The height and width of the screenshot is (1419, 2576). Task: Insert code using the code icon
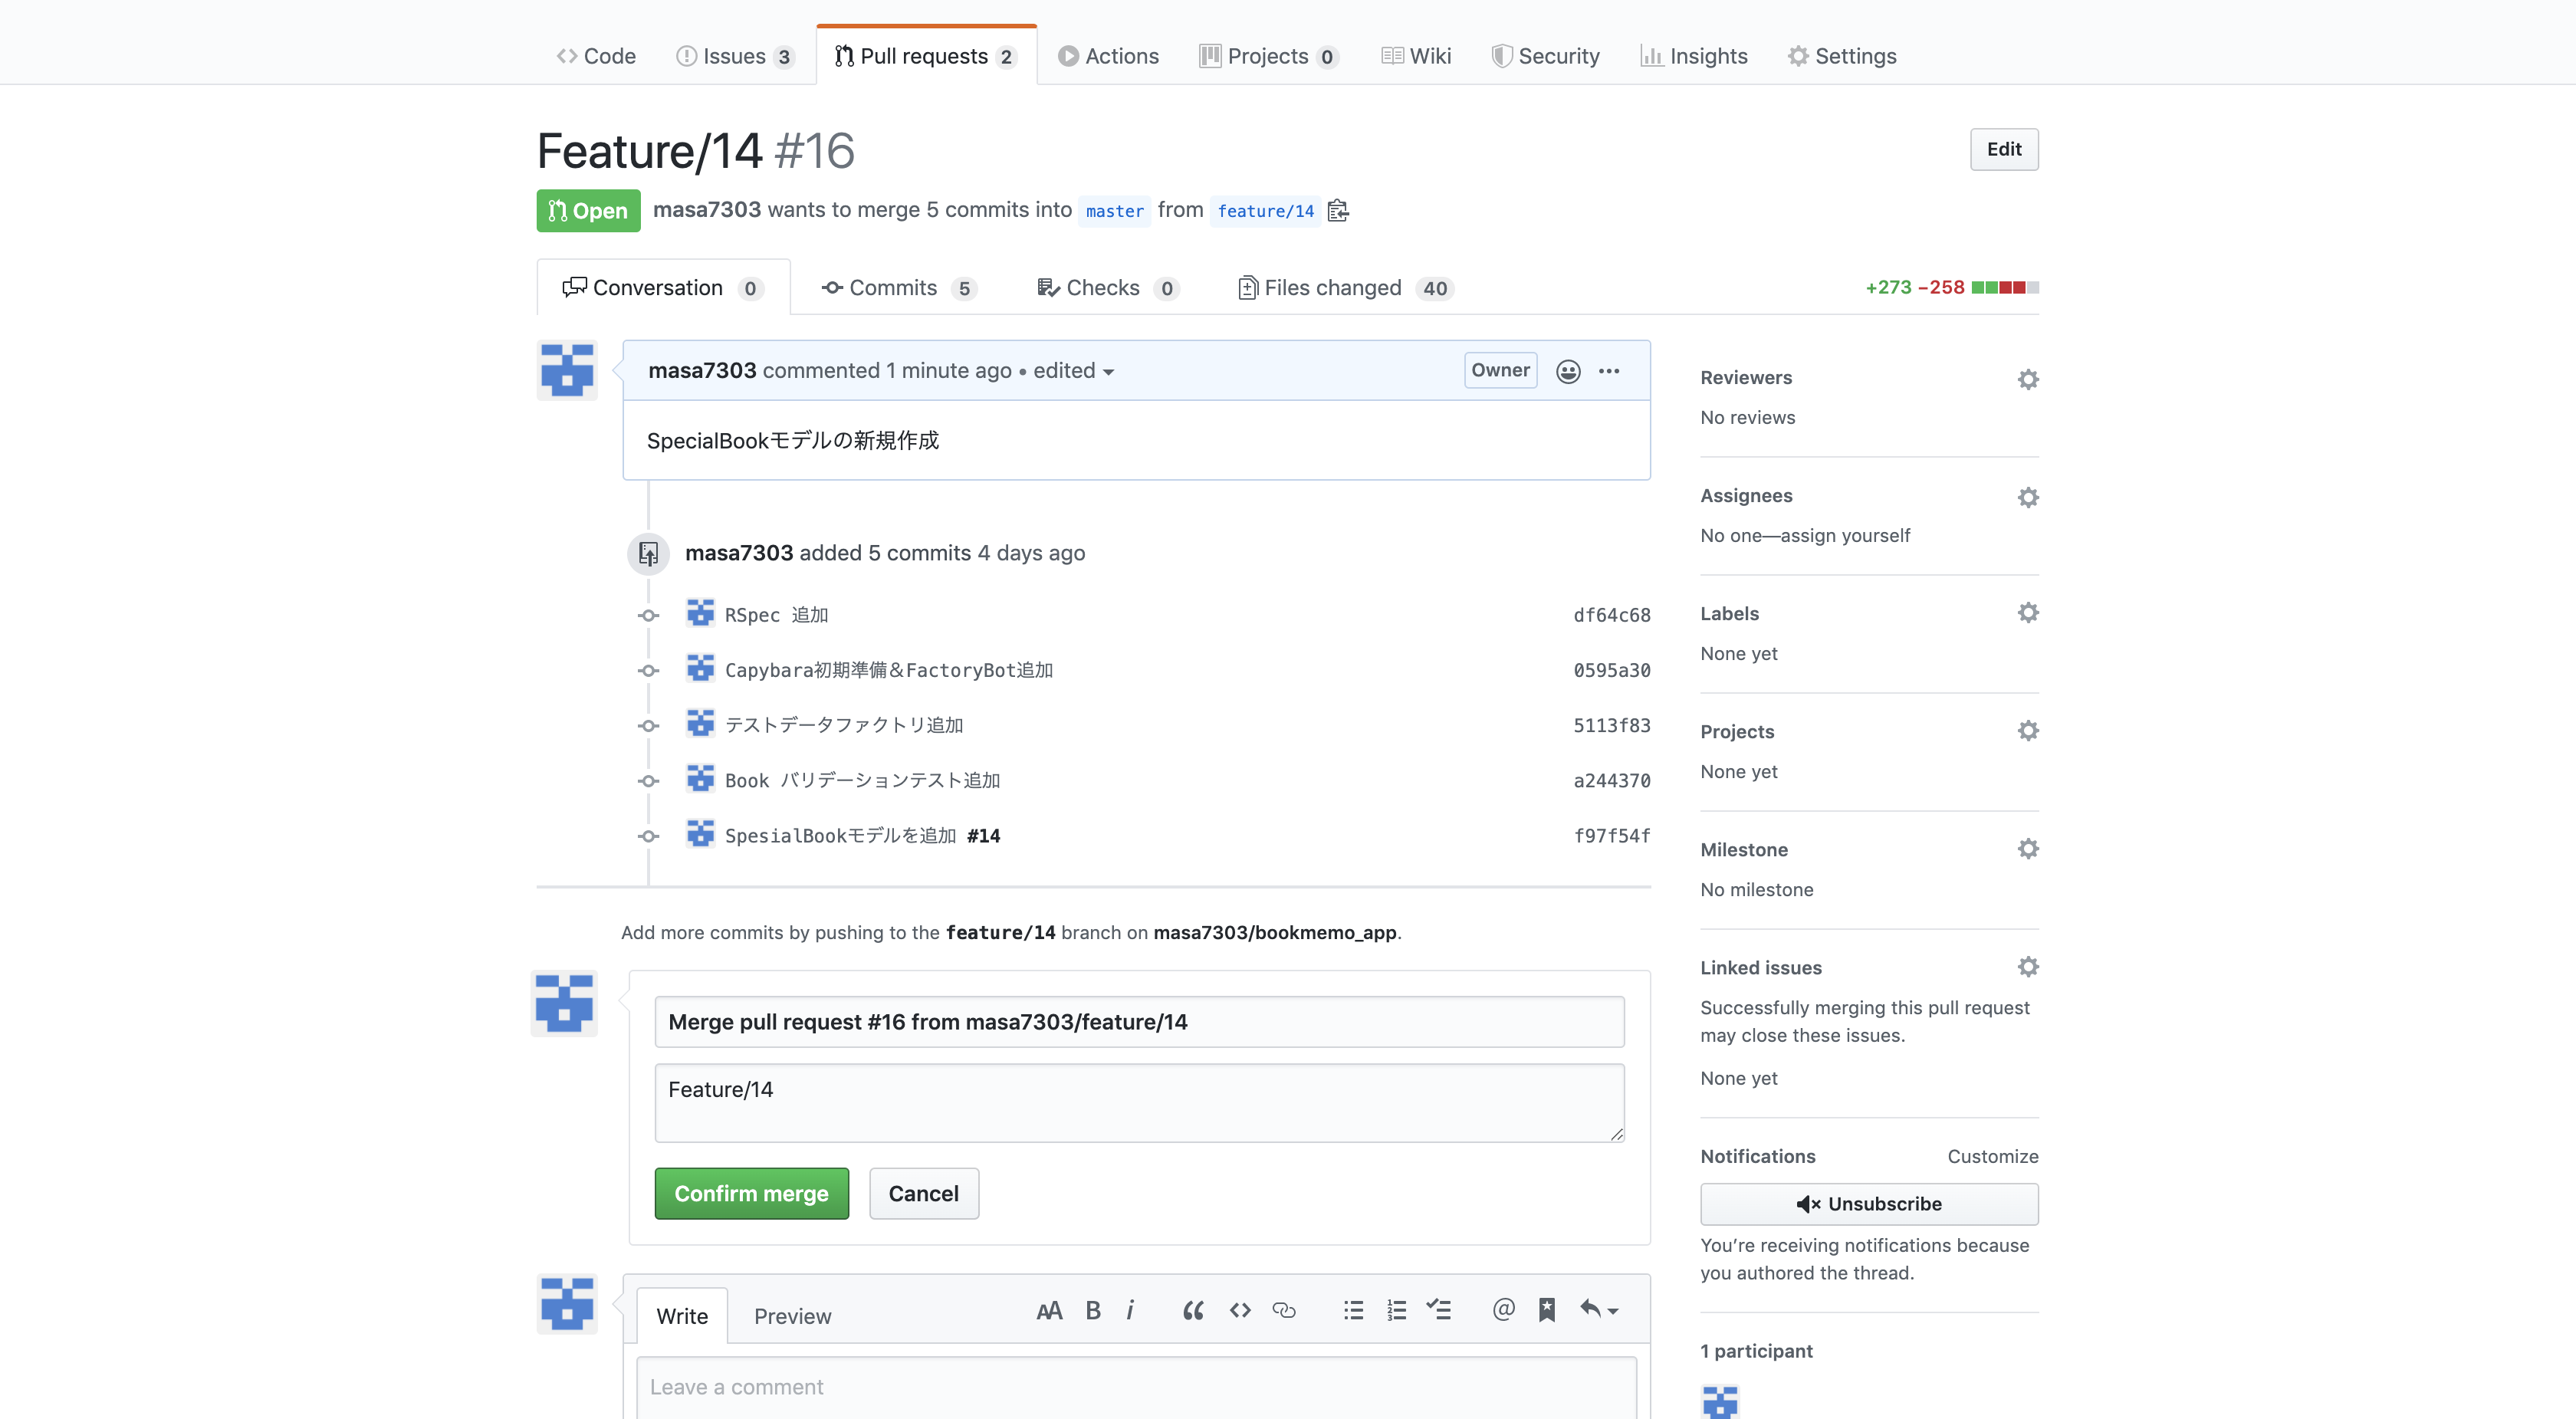click(1240, 1310)
